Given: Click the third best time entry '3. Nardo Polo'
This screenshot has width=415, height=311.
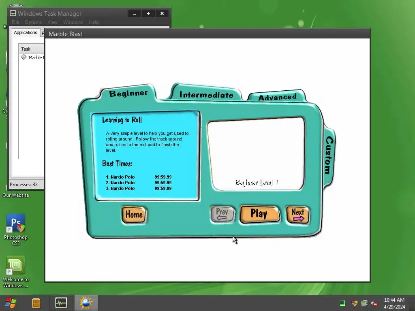Looking at the screenshot, I should 139,189.
